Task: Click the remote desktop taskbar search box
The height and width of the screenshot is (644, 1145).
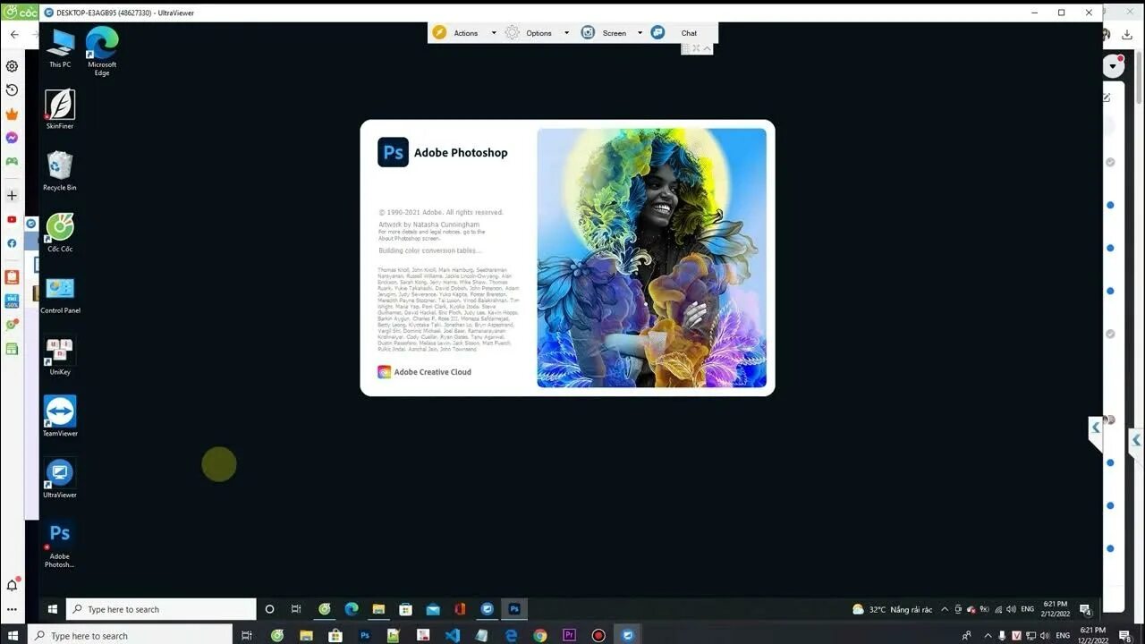Action: [x=161, y=609]
